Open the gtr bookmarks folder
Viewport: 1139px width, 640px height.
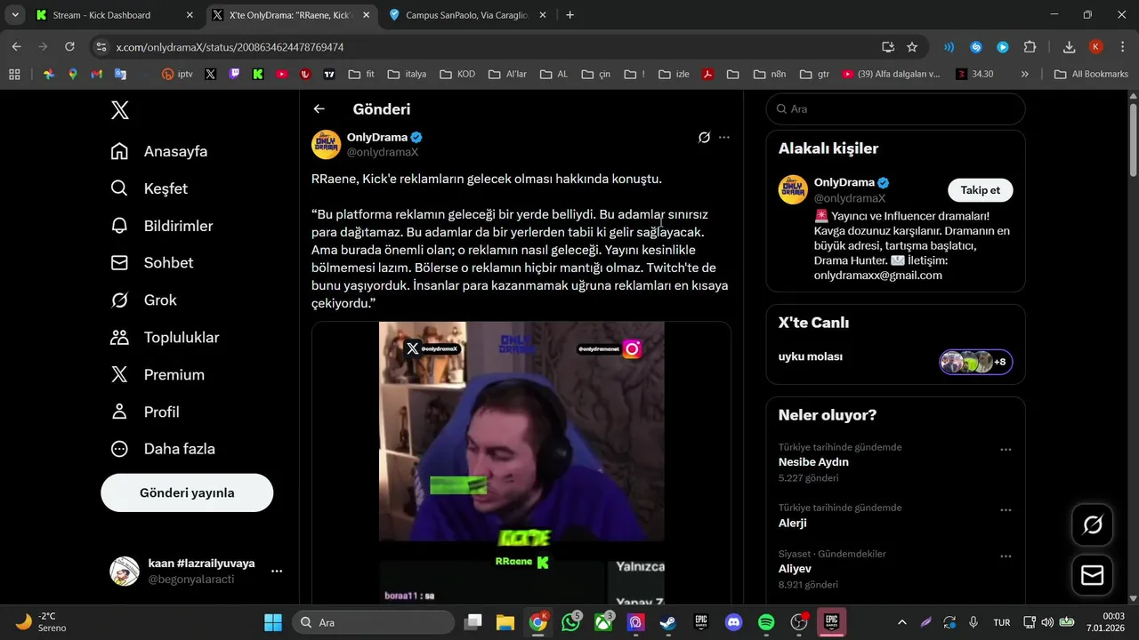(x=815, y=75)
